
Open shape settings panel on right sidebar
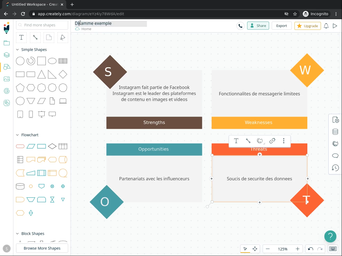(x=335, y=120)
